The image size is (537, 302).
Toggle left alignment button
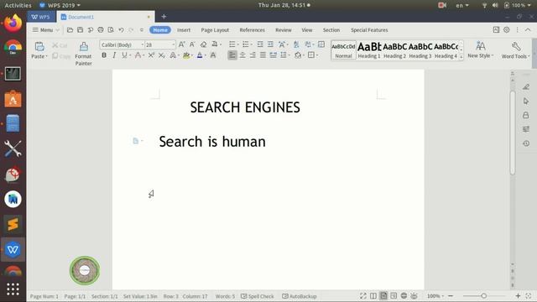tap(232, 55)
